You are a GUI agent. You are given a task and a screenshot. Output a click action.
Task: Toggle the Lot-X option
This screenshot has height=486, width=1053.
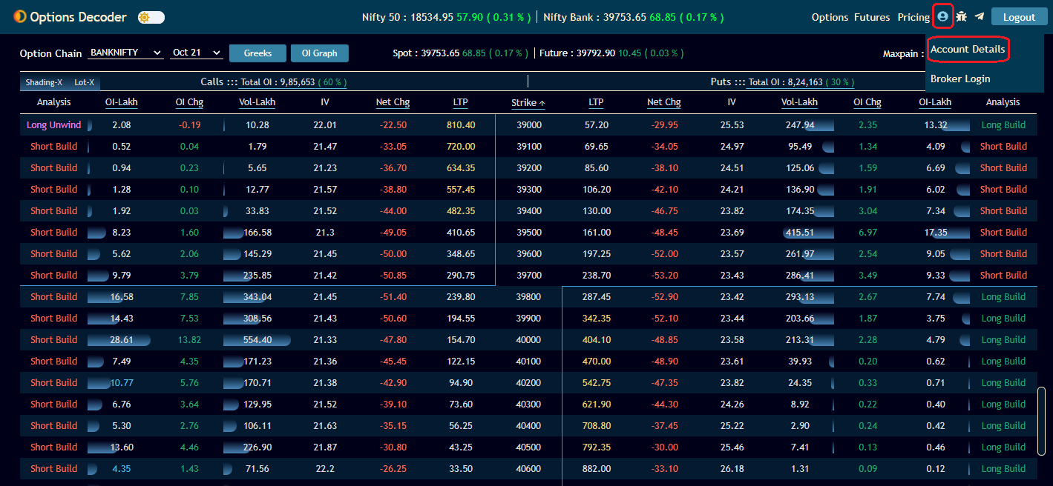click(x=85, y=82)
